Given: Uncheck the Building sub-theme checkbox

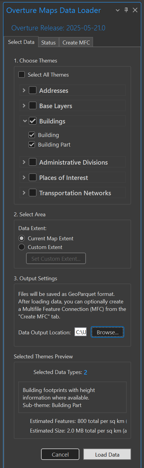Looking at the screenshot, I should point(32,135).
